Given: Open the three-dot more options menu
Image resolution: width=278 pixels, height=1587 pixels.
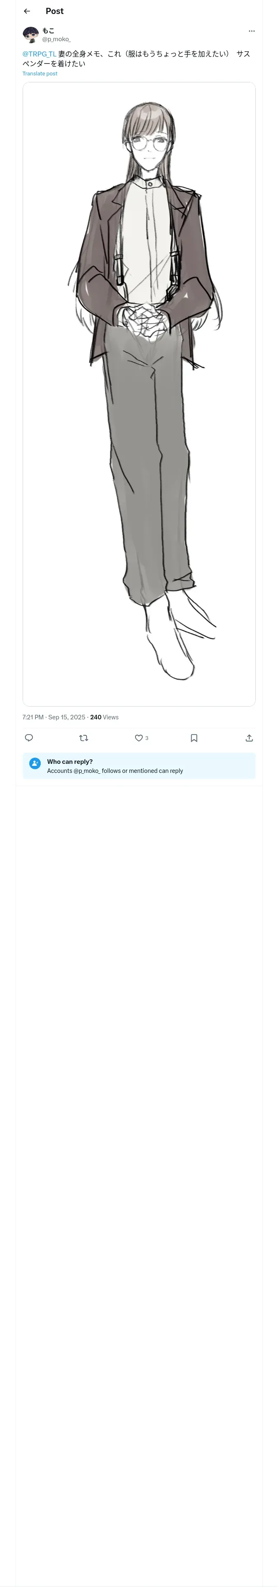Looking at the screenshot, I should point(251,31).
